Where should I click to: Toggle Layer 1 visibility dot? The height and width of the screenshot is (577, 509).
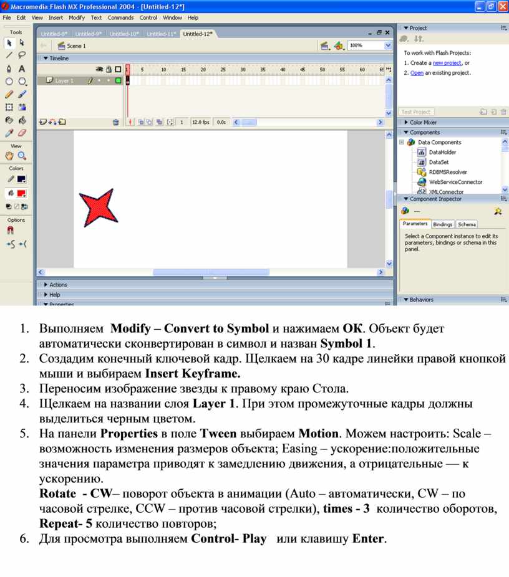tap(99, 80)
